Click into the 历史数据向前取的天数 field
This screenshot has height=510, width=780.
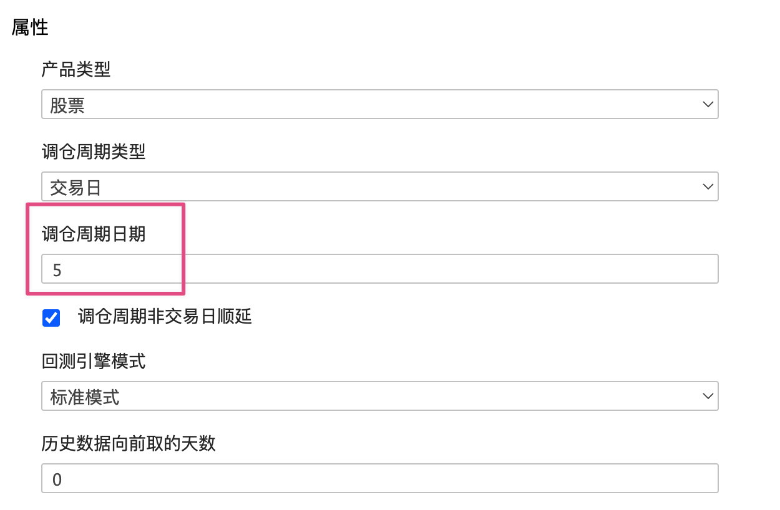click(379, 479)
